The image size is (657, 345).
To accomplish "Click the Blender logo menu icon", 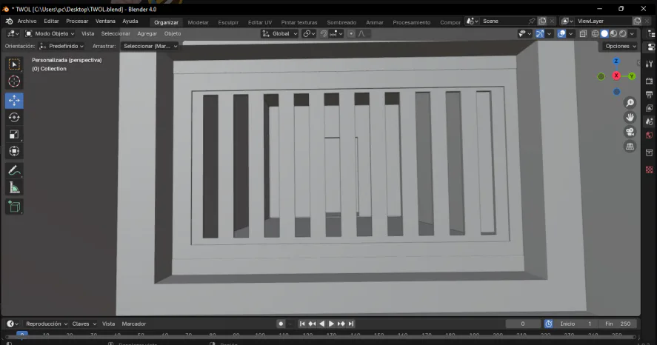I will click(x=9, y=21).
